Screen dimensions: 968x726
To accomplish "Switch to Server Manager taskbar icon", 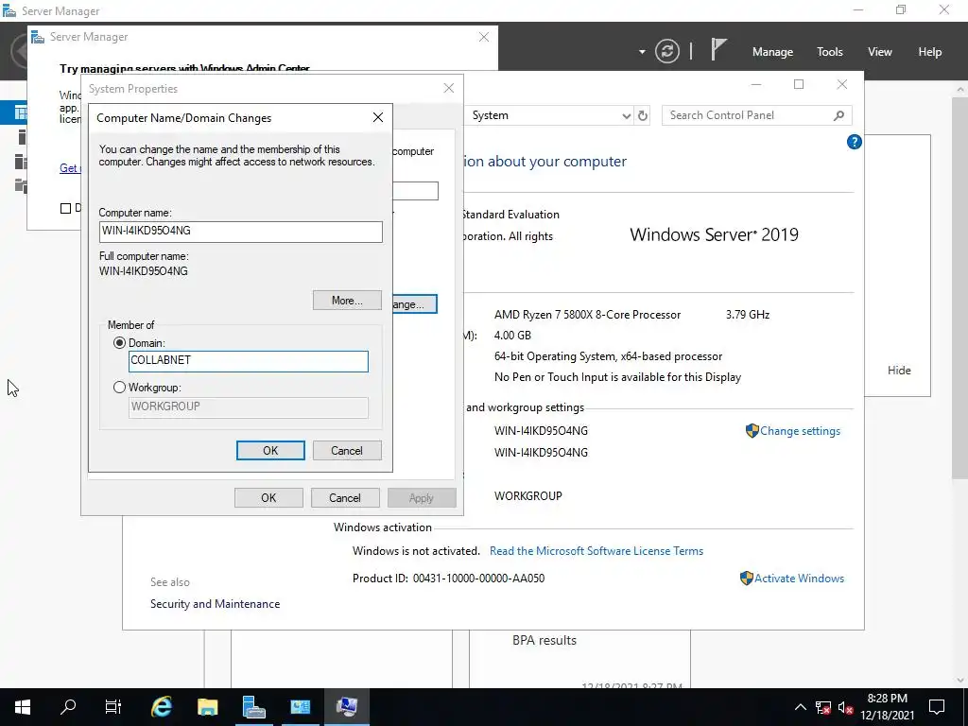I will 253,707.
